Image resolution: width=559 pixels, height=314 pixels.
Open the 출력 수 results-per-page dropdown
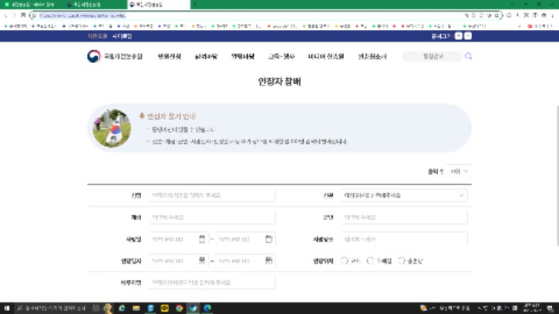(460, 171)
